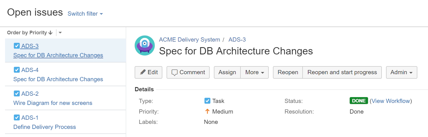Viewport: 428px width, 137px height.
Task: Click the Assign button
Action: tap(227, 72)
